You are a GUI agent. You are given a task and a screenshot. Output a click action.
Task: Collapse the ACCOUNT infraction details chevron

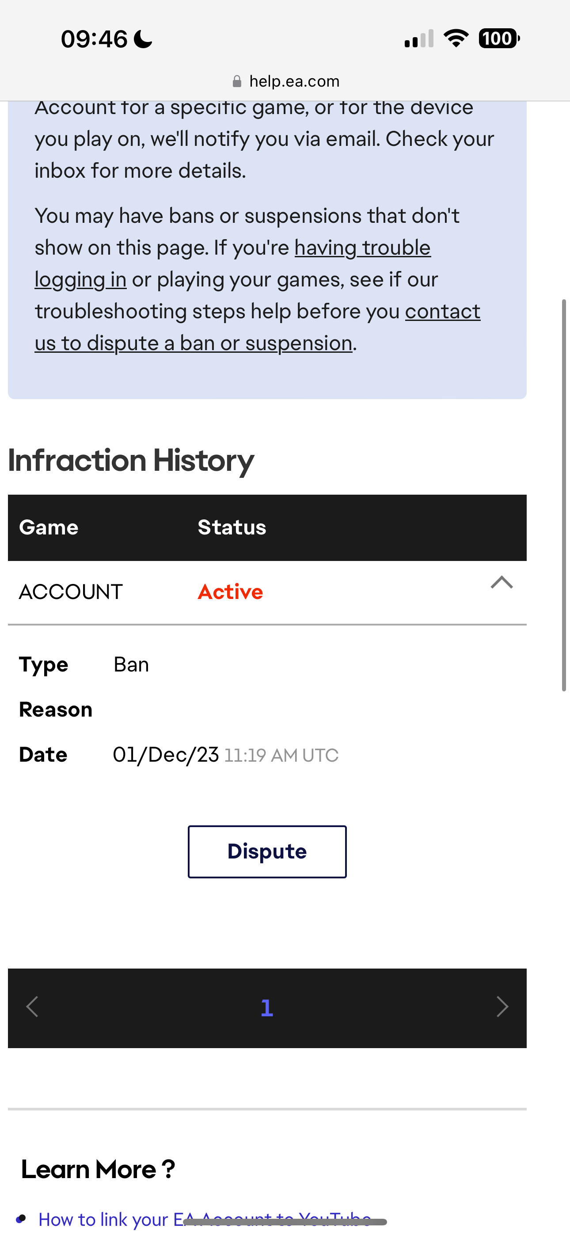pos(502,583)
